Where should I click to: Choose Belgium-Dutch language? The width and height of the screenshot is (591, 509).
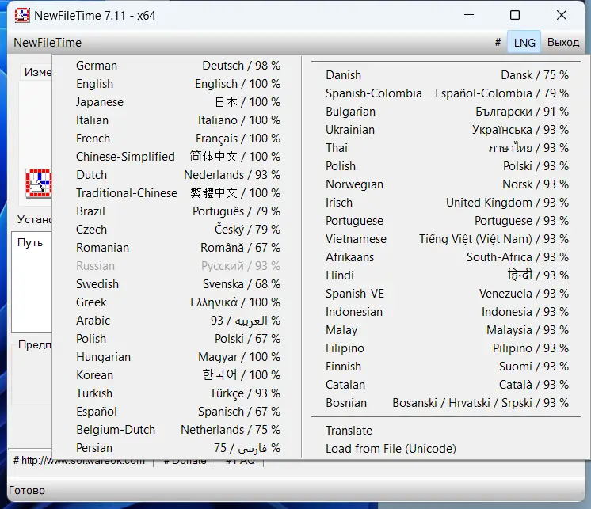(177, 430)
